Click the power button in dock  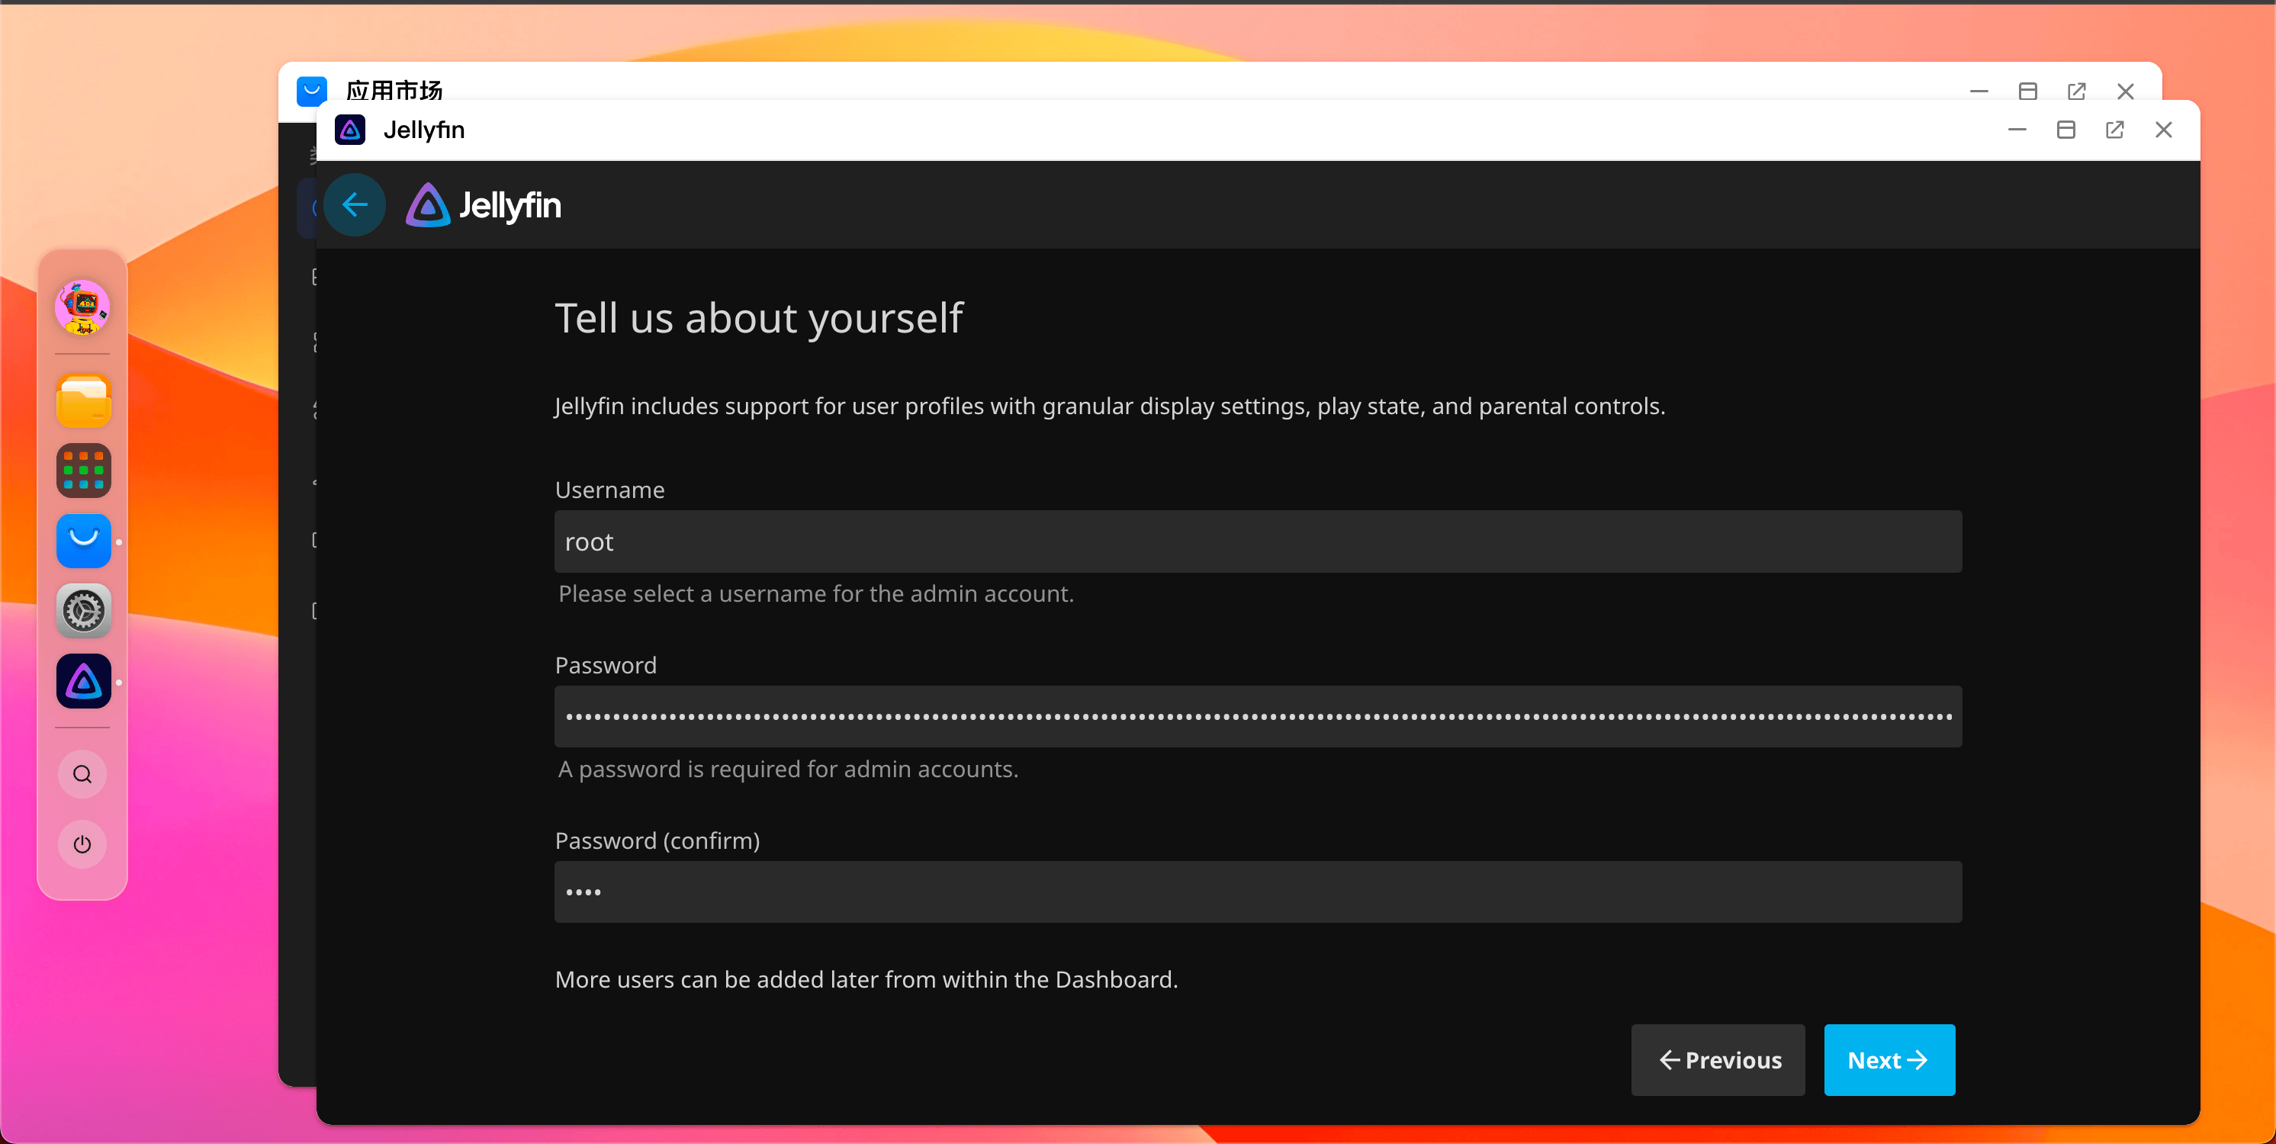pos(82,844)
